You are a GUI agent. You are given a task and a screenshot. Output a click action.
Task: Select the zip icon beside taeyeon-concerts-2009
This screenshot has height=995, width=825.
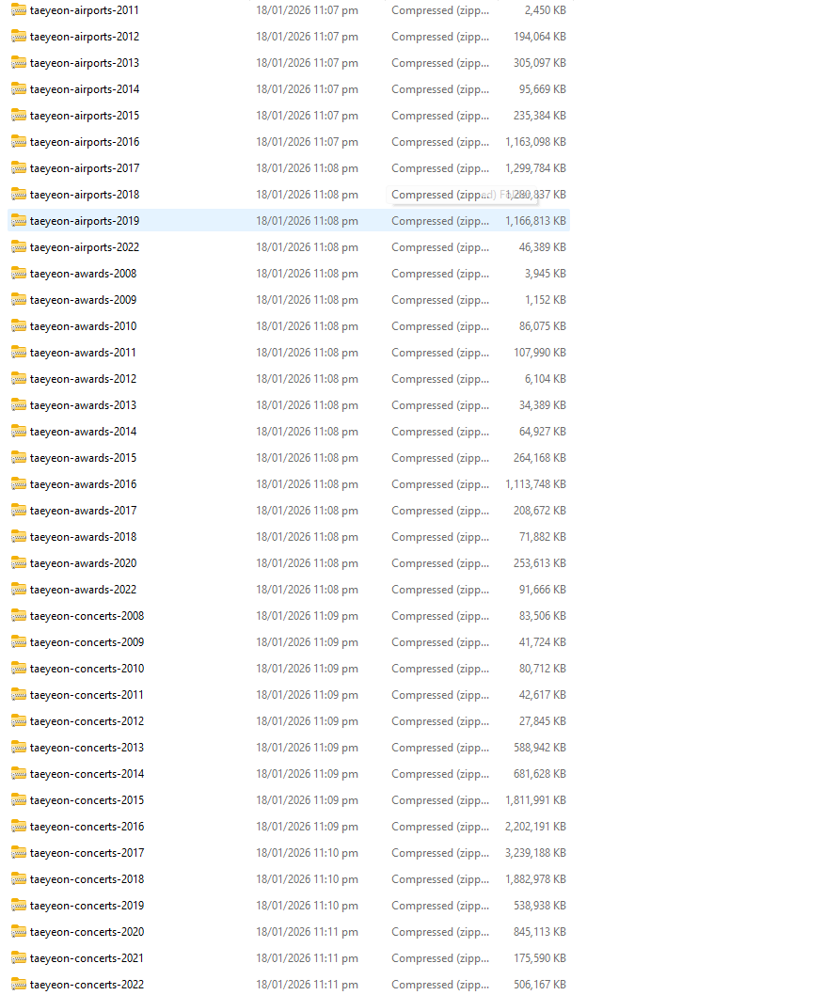tap(19, 642)
